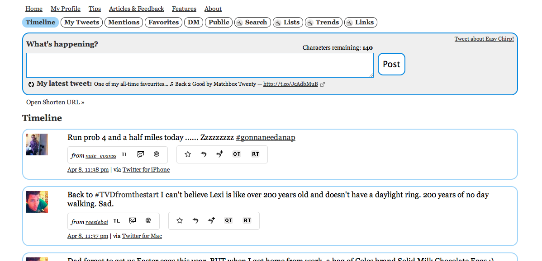View reesieboi's timeline via the TL icon

pos(117,221)
